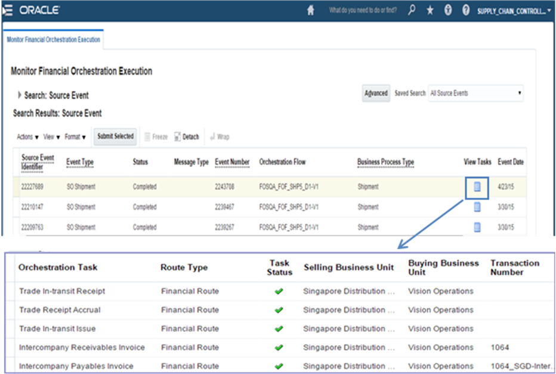Open the SUPPLY_CHAIN_CONTROLL user menu

coord(511,10)
